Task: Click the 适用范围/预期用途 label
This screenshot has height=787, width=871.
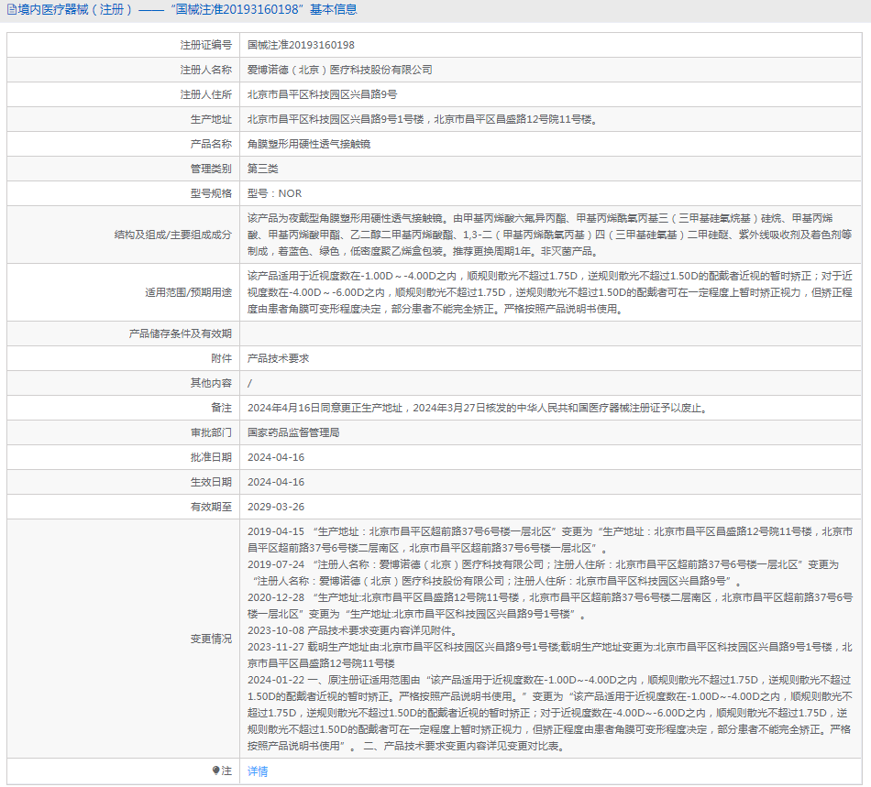Action: pos(188,292)
